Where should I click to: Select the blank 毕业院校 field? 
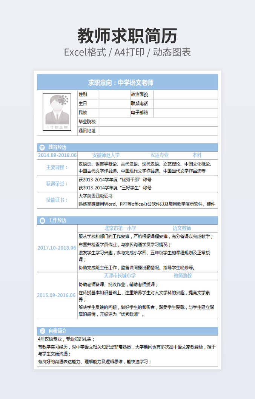158,122
